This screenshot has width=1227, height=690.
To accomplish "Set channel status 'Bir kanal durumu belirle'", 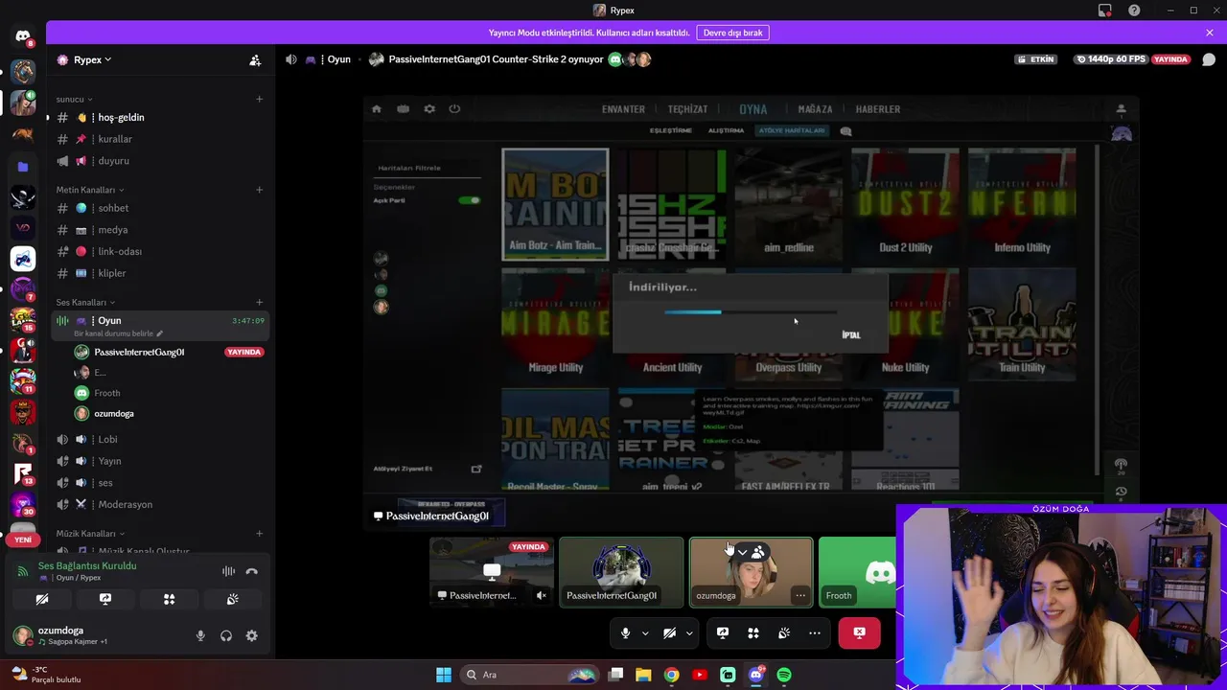I will pos(118,333).
